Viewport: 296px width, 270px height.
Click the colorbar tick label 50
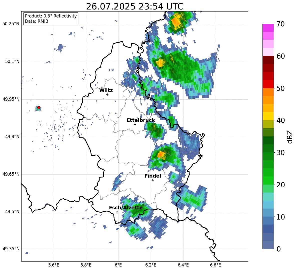pyautogui.click(x=281, y=88)
